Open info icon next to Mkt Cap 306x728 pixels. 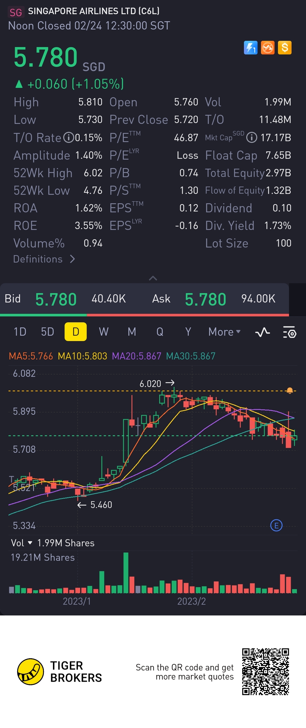pyautogui.click(x=252, y=138)
